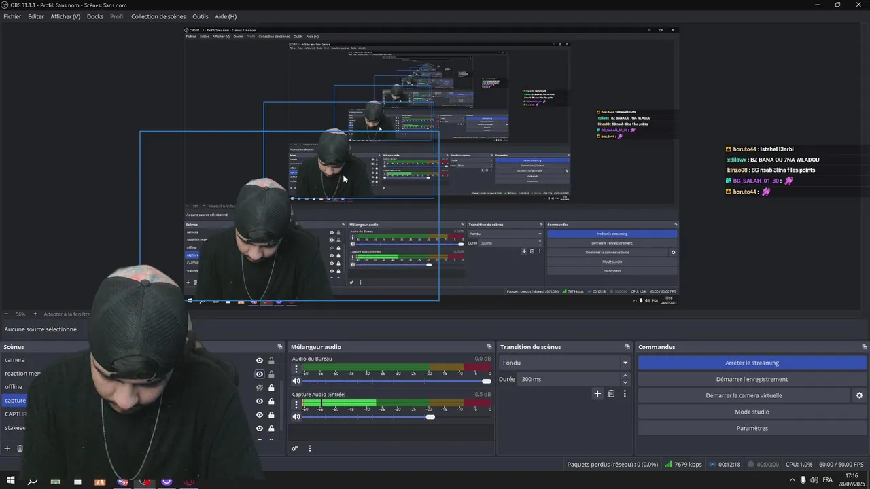Image resolution: width=870 pixels, height=489 pixels.
Task: Open the Aide (H) menu
Action: click(226, 16)
